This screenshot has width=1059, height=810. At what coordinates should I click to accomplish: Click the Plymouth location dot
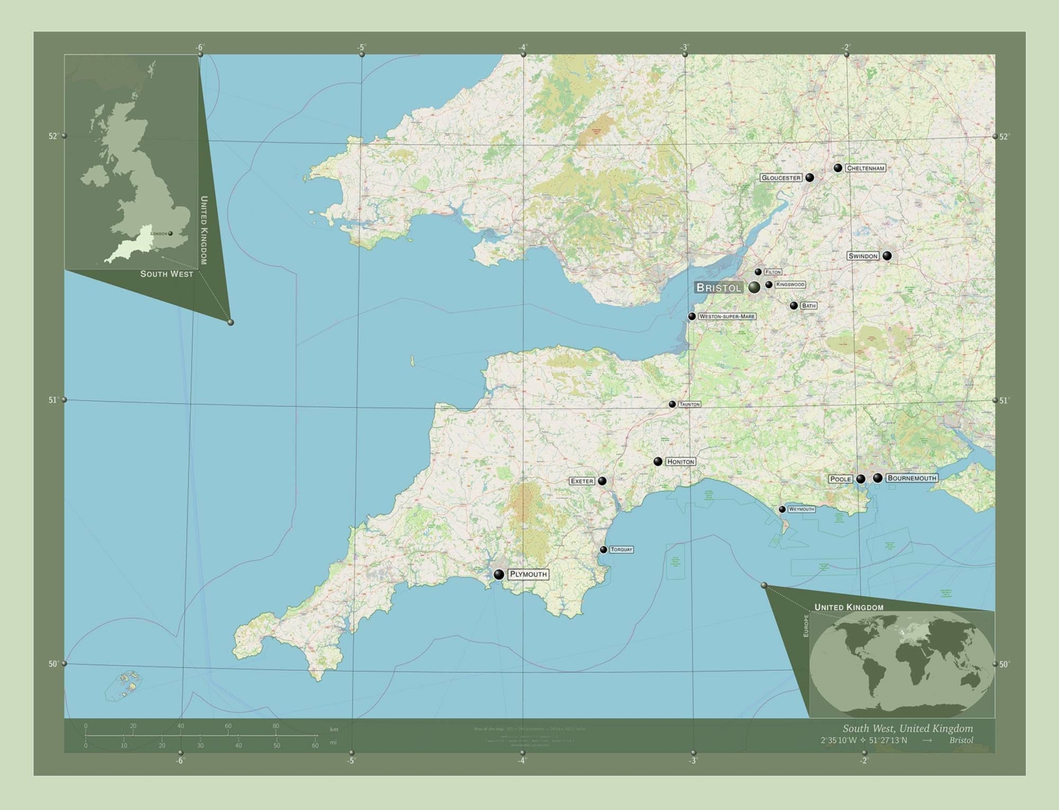(498, 574)
